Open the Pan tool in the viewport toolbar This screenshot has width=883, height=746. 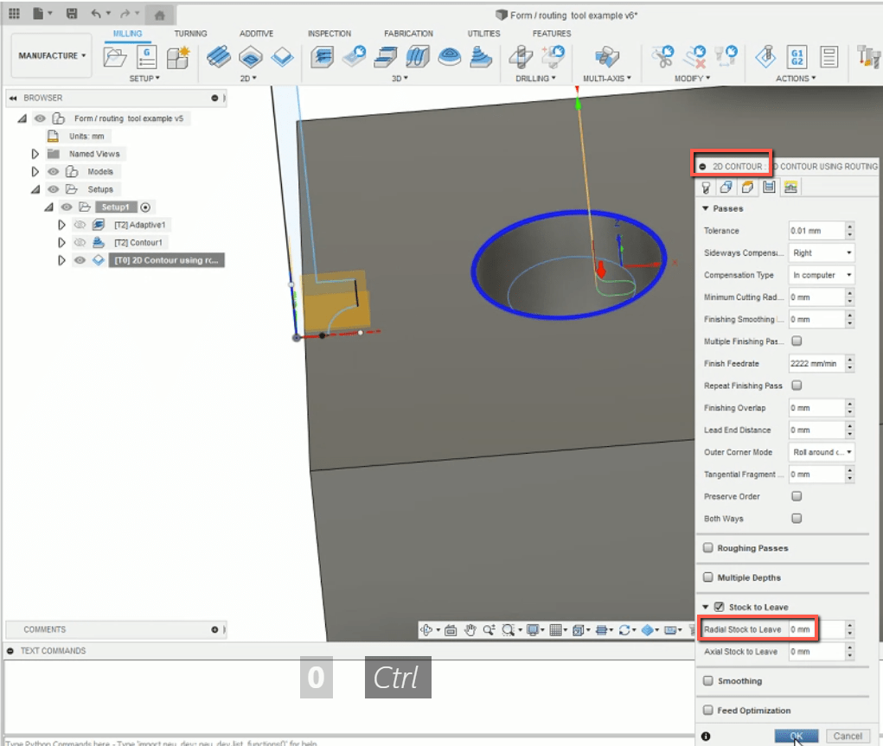471,628
